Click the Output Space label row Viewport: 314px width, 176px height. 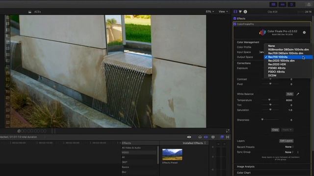(245, 57)
